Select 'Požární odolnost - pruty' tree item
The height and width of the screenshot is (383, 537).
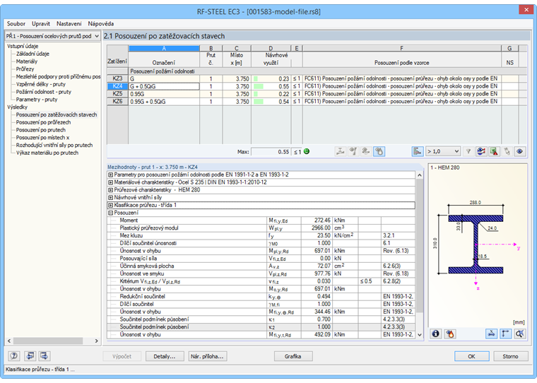click(x=44, y=92)
